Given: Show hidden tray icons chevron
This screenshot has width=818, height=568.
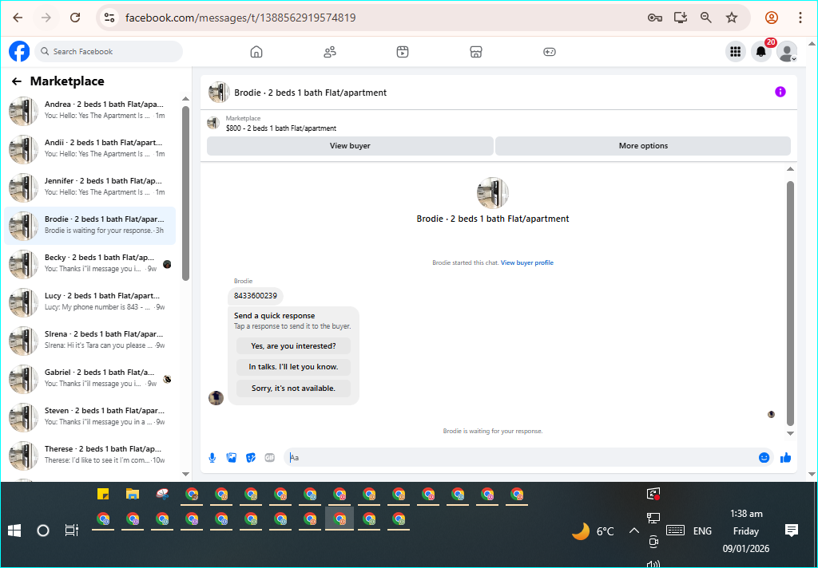Looking at the screenshot, I should click(x=633, y=531).
